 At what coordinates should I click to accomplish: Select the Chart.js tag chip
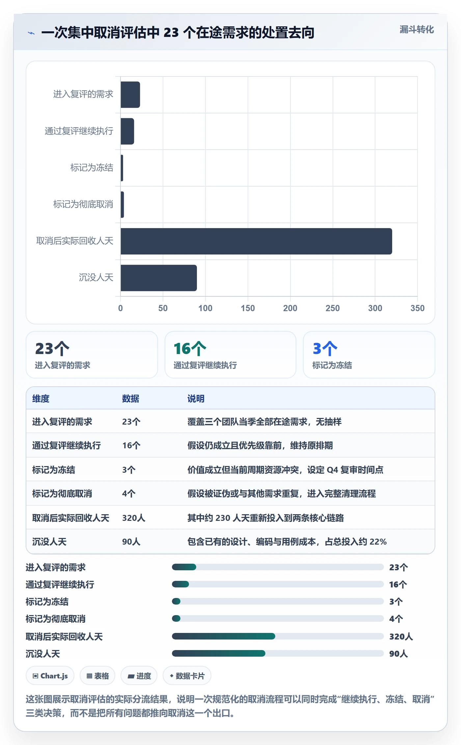pyautogui.click(x=50, y=676)
